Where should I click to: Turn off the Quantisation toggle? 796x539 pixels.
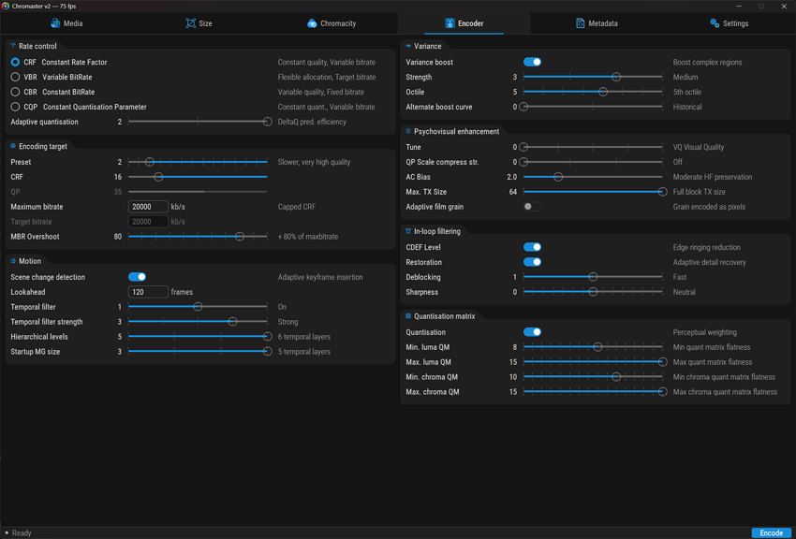[x=533, y=332]
